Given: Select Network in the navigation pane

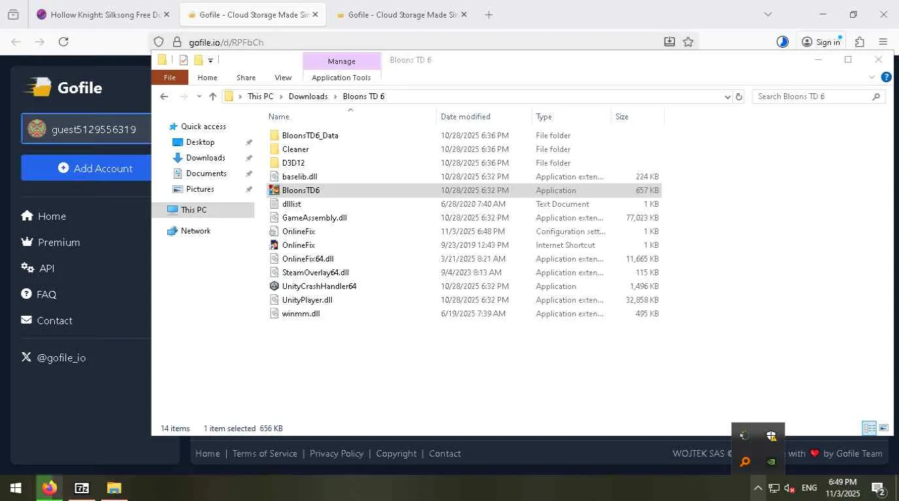Looking at the screenshot, I should pos(195,231).
